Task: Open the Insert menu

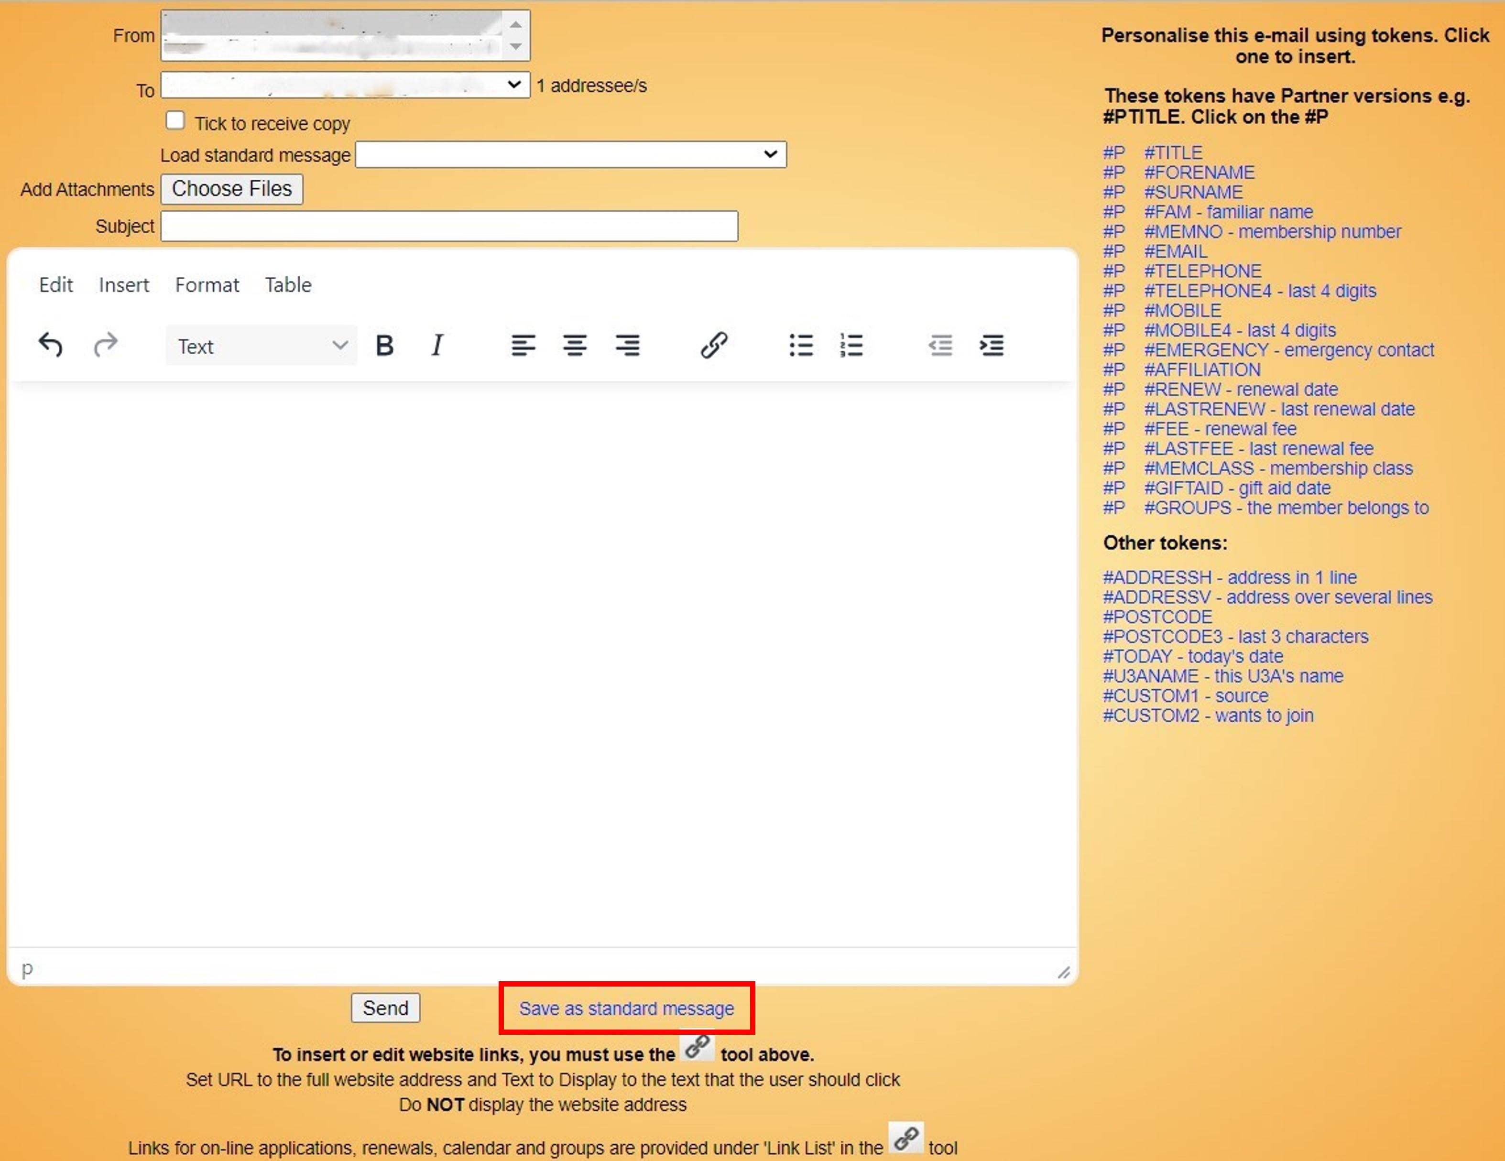Action: pyautogui.click(x=123, y=285)
